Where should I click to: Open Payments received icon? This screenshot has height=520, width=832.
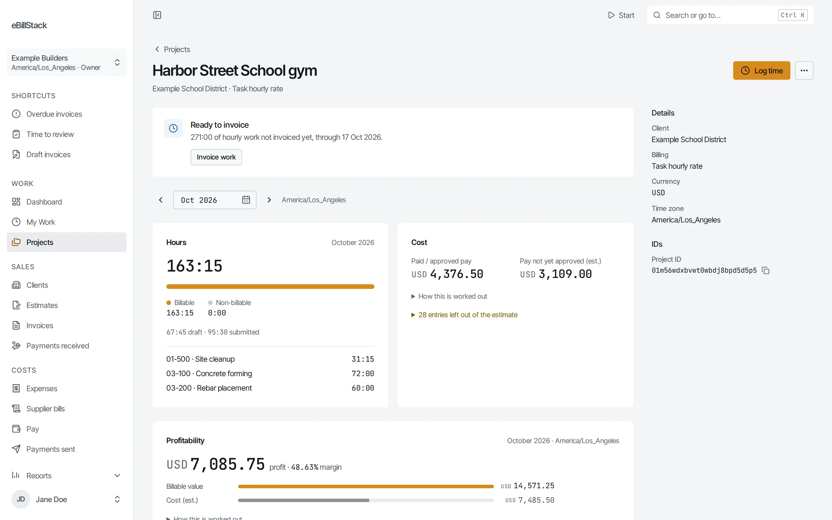[16, 346]
